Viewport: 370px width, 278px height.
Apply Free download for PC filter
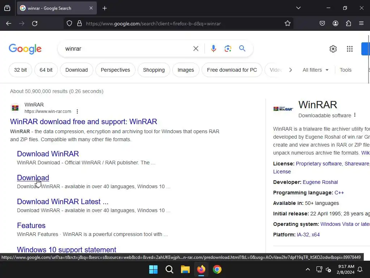pyautogui.click(x=232, y=70)
